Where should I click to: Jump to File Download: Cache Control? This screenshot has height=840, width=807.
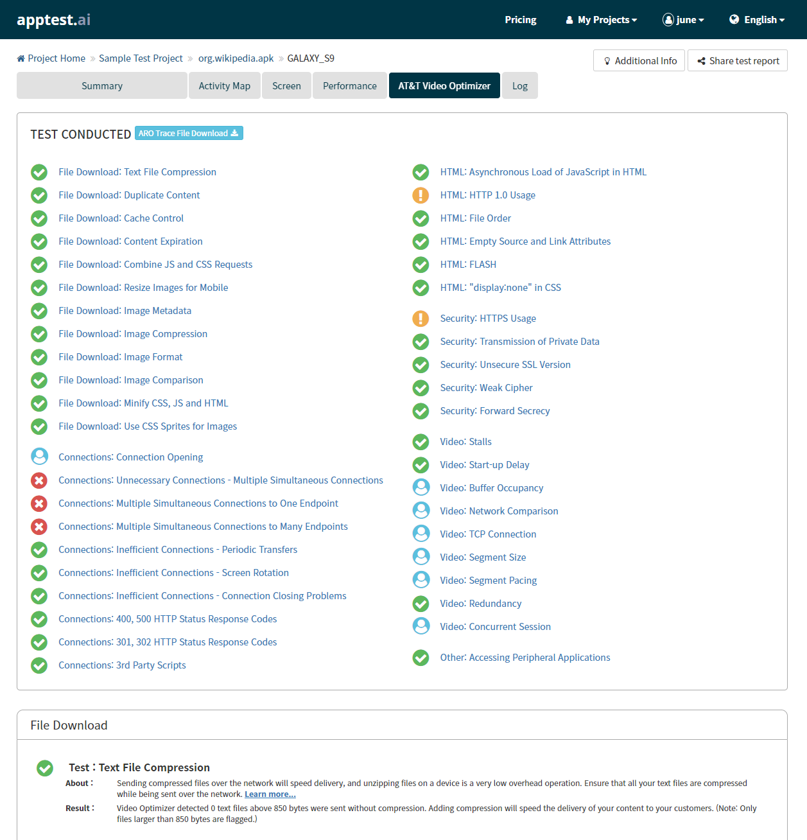pos(121,218)
